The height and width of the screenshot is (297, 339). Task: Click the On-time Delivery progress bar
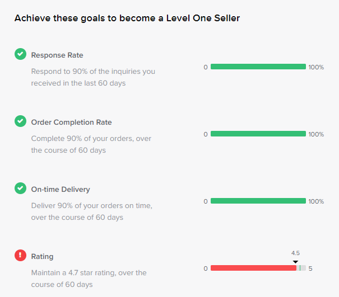pos(258,201)
